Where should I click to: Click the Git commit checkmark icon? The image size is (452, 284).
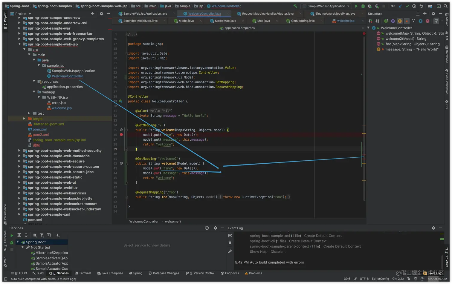(407, 6)
